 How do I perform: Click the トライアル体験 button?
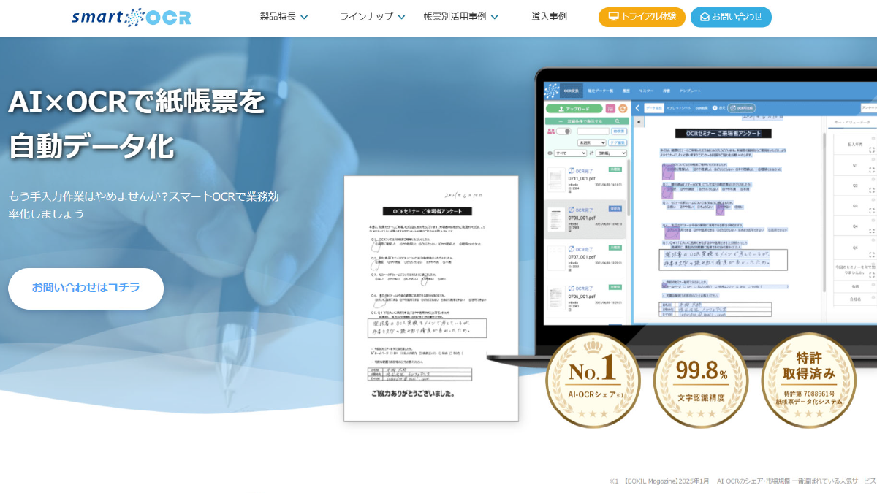tap(642, 17)
